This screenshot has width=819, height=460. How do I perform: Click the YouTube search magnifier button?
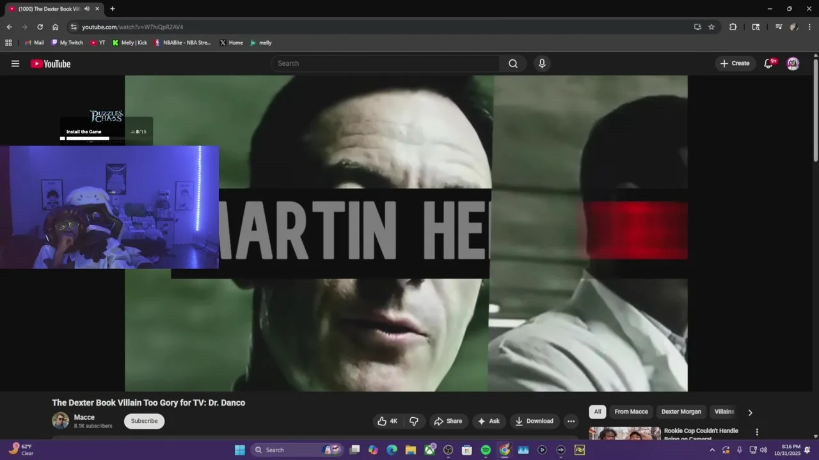[x=513, y=63]
